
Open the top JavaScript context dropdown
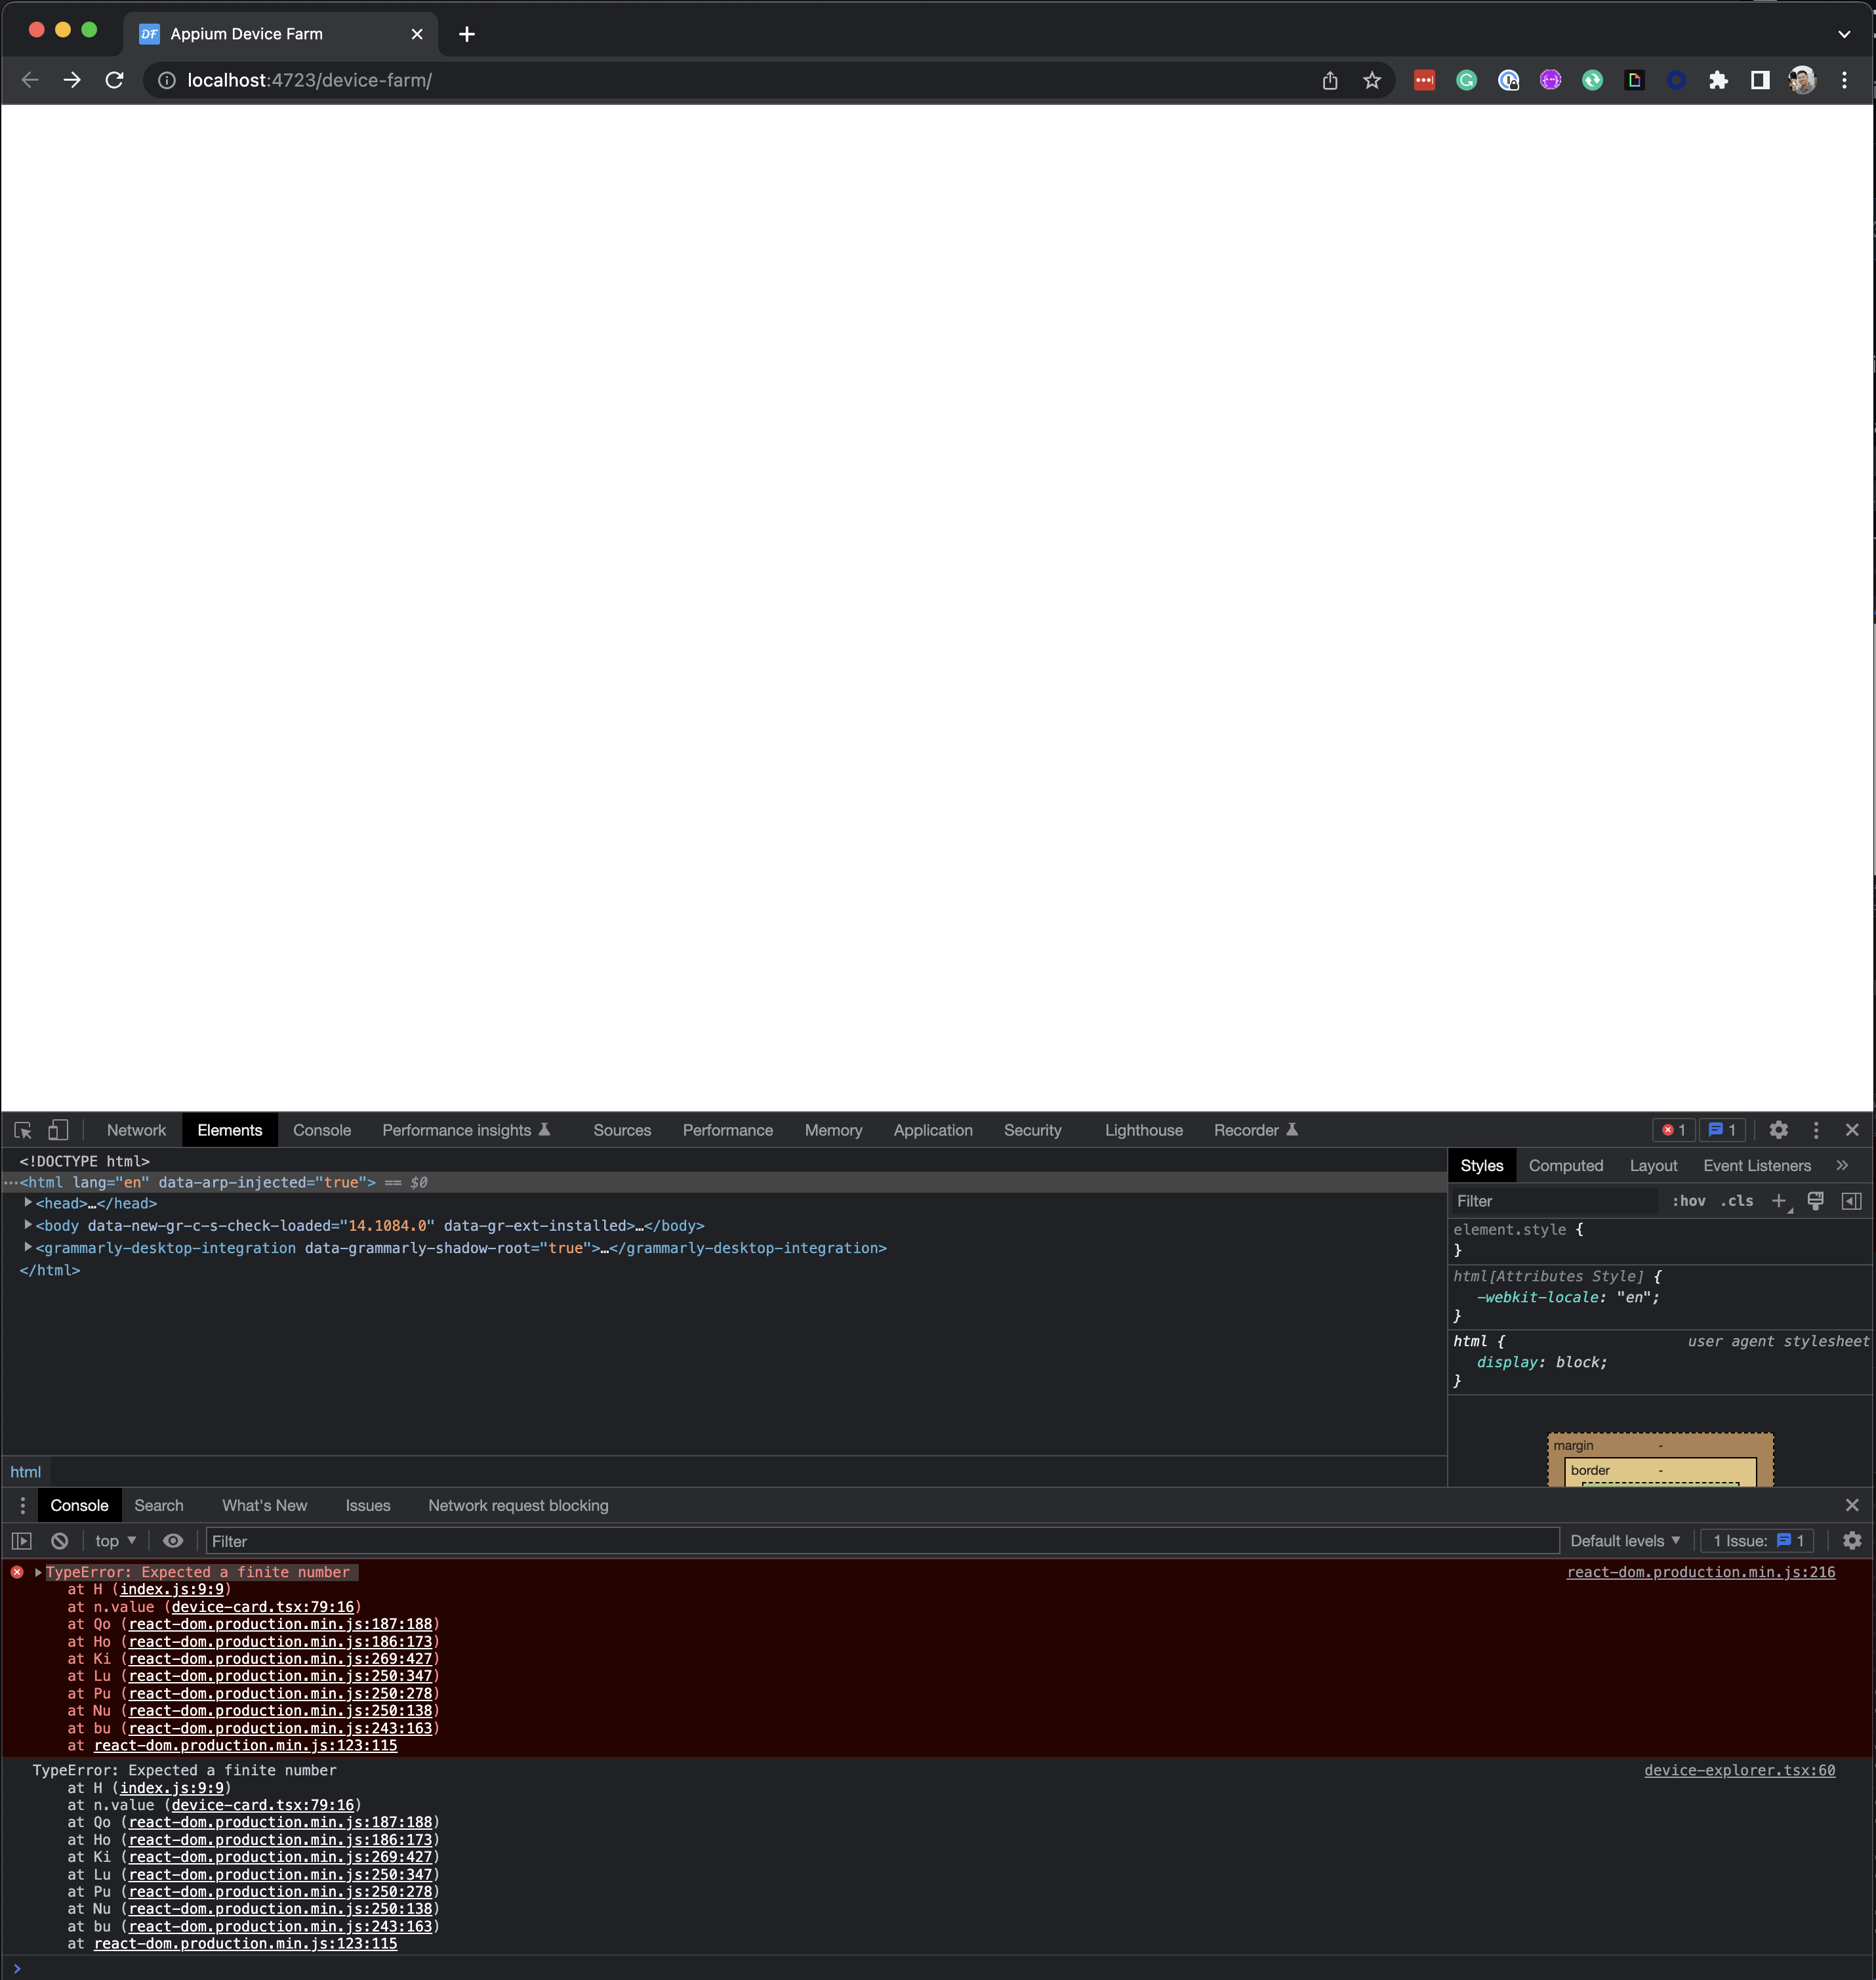coord(115,1541)
